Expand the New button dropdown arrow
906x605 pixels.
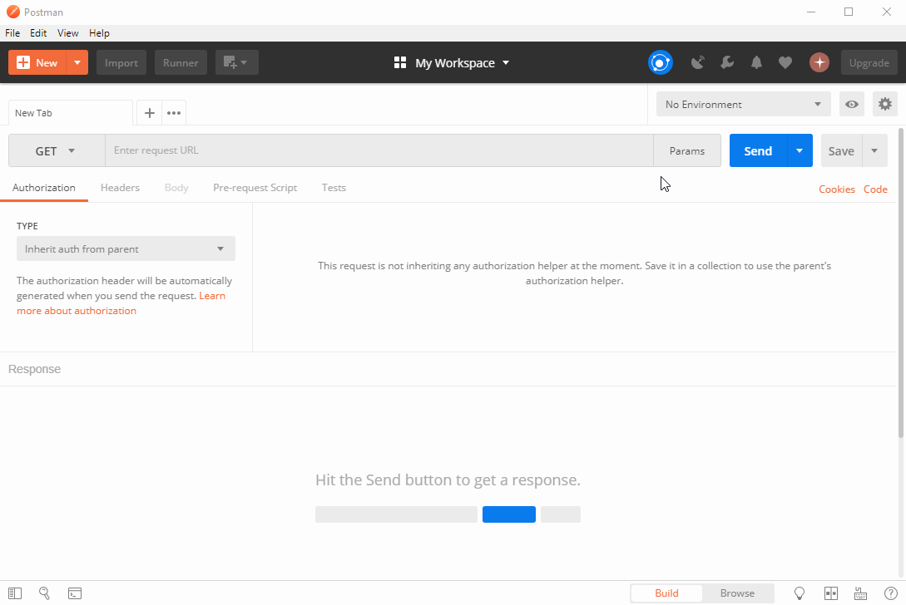[x=77, y=62]
